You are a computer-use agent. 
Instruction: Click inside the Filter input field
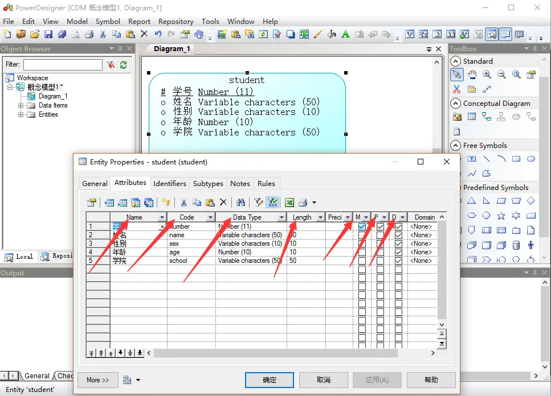pyautogui.click(x=63, y=64)
